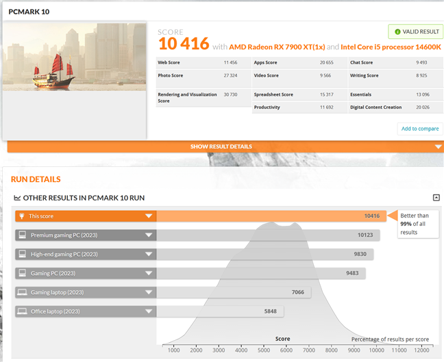This screenshot has width=444, height=362.
Task: Expand the Gaming PC (2023) dropdown arrow
Action: point(149,273)
